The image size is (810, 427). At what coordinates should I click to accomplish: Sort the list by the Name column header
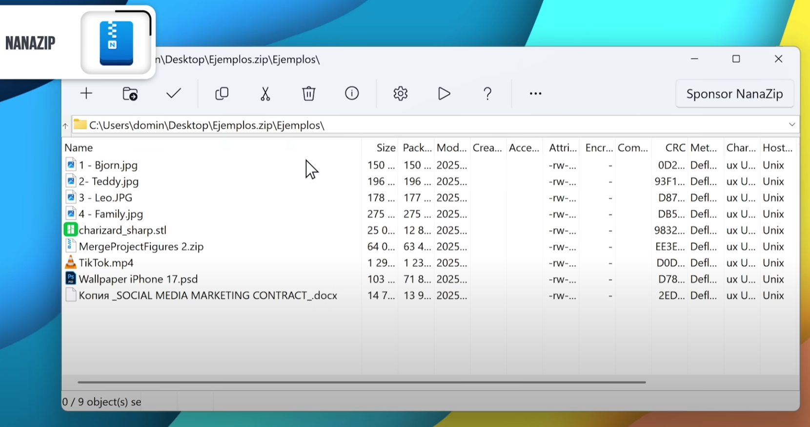(79, 148)
